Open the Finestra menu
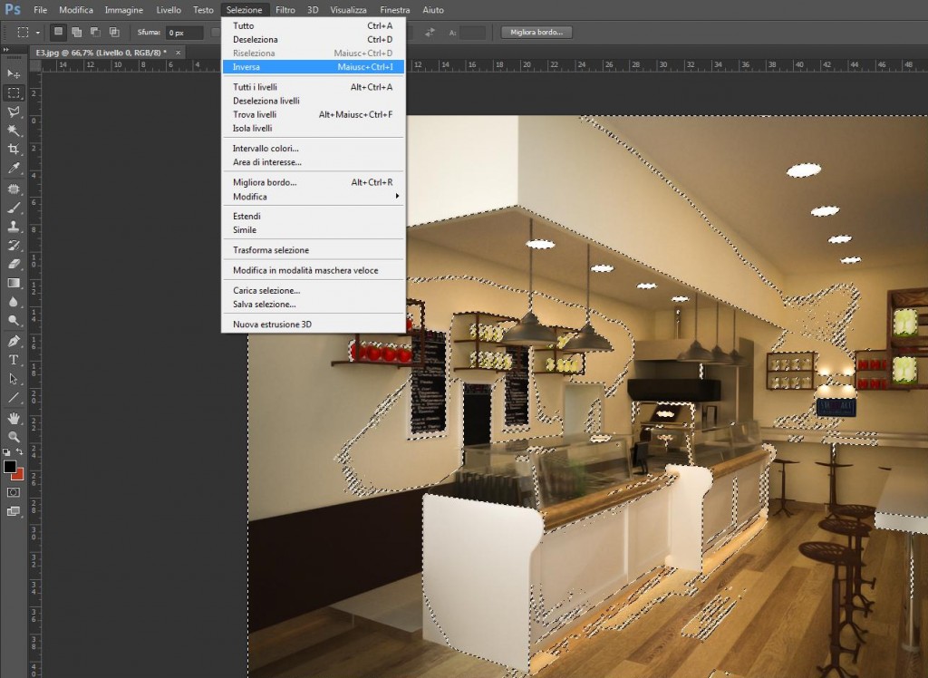Viewport: 928px width, 678px height. click(395, 10)
